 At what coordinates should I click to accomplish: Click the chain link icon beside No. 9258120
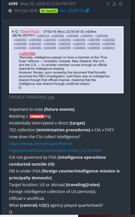click(x=87, y=11)
